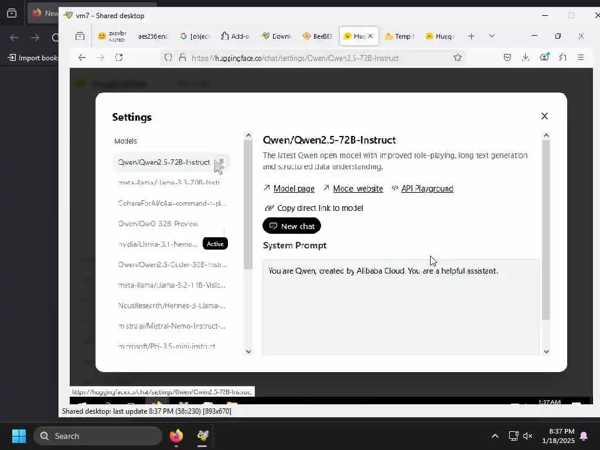Click the extensions toolbar icon beside the account icon
This screenshot has height=450, width=600.
pyautogui.click(x=562, y=58)
